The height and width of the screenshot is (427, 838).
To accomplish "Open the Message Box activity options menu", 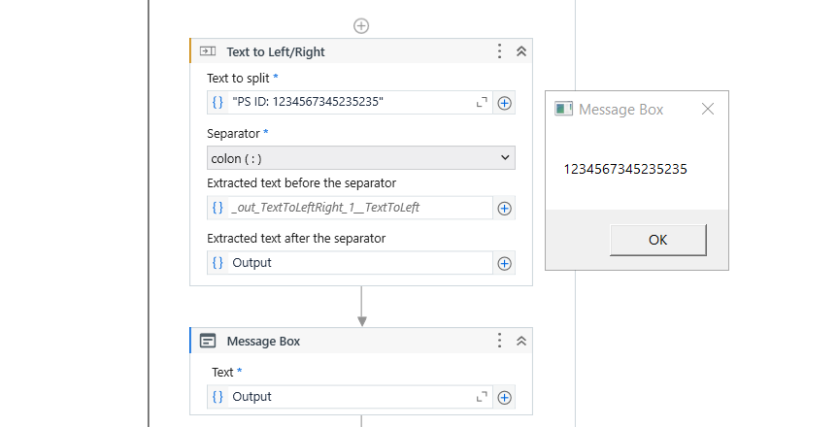I will [499, 341].
